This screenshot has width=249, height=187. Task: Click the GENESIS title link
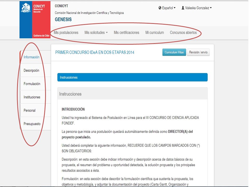coord(63,19)
